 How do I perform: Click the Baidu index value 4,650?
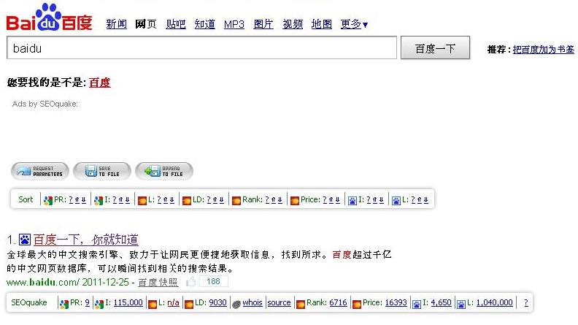(441, 302)
